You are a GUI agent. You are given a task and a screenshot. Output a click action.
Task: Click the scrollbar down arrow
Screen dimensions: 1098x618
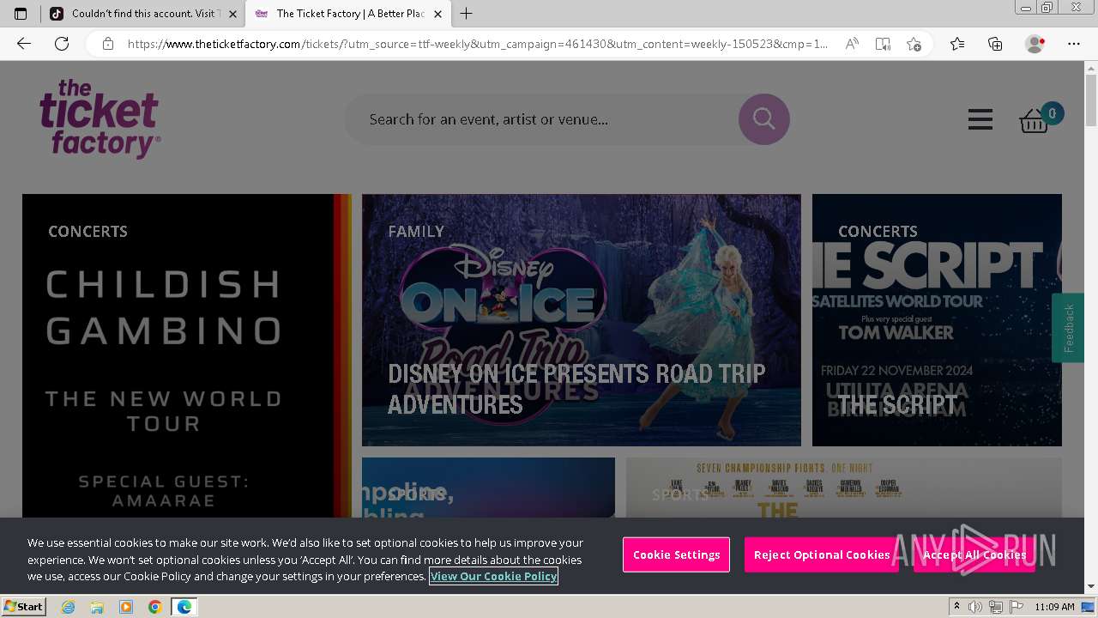1091,586
